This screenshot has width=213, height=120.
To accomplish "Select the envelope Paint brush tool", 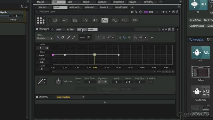I will point(74,37).
